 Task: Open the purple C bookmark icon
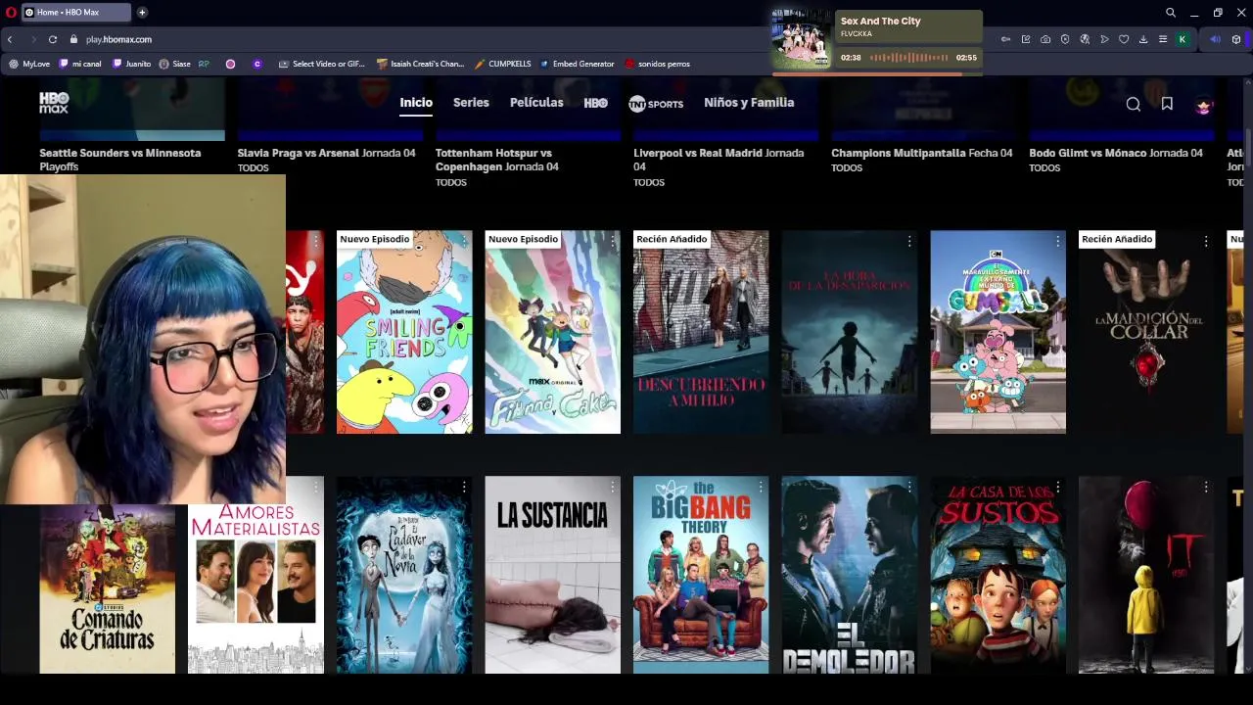(257, 64)
